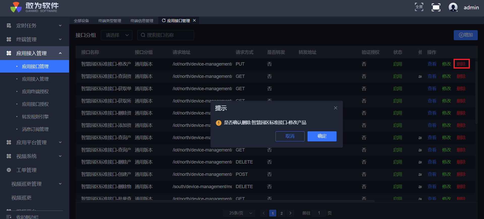Viewport: 484px width, 219px height.
Task: Switch to the 终端类型管理 tab
Action: (110, 21)
